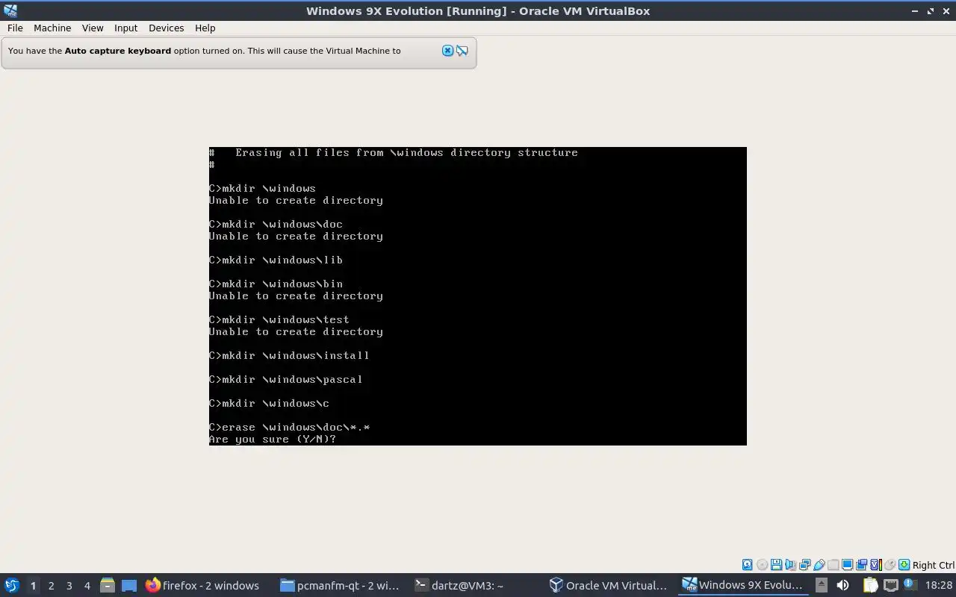Switch to virtual desktop 2
This screenshot has width=956, height=597.
tap(51, 585)
